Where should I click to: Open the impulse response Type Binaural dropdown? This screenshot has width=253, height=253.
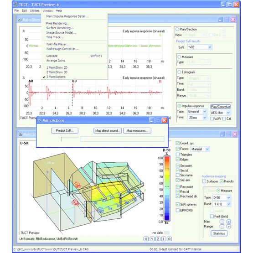[x=197, y=112]
